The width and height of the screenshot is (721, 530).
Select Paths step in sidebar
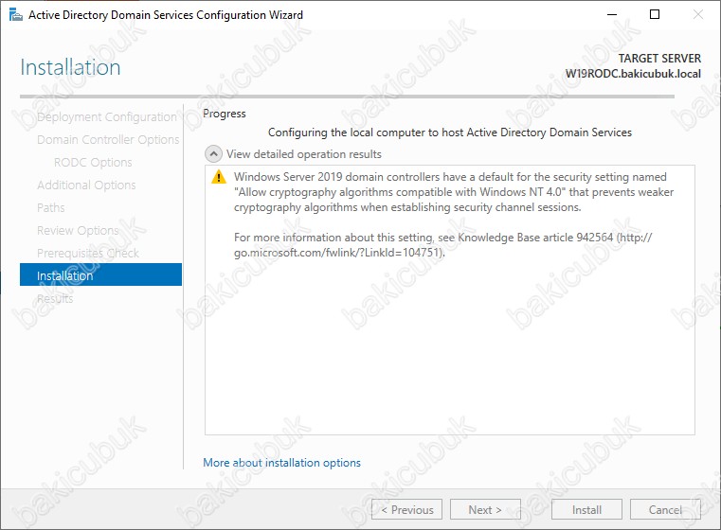[x=50, y=207]
